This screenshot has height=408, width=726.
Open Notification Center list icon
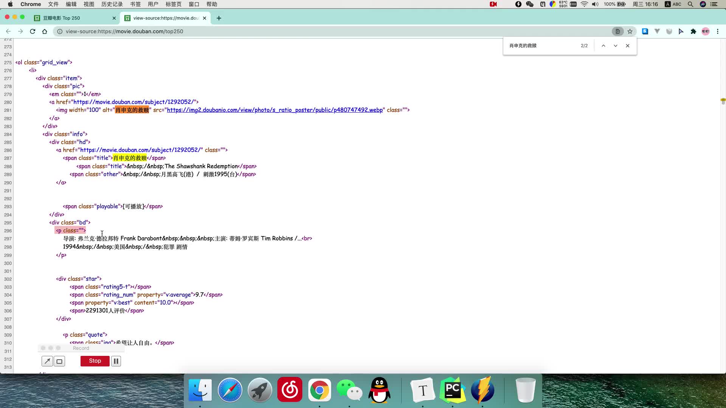714,4
